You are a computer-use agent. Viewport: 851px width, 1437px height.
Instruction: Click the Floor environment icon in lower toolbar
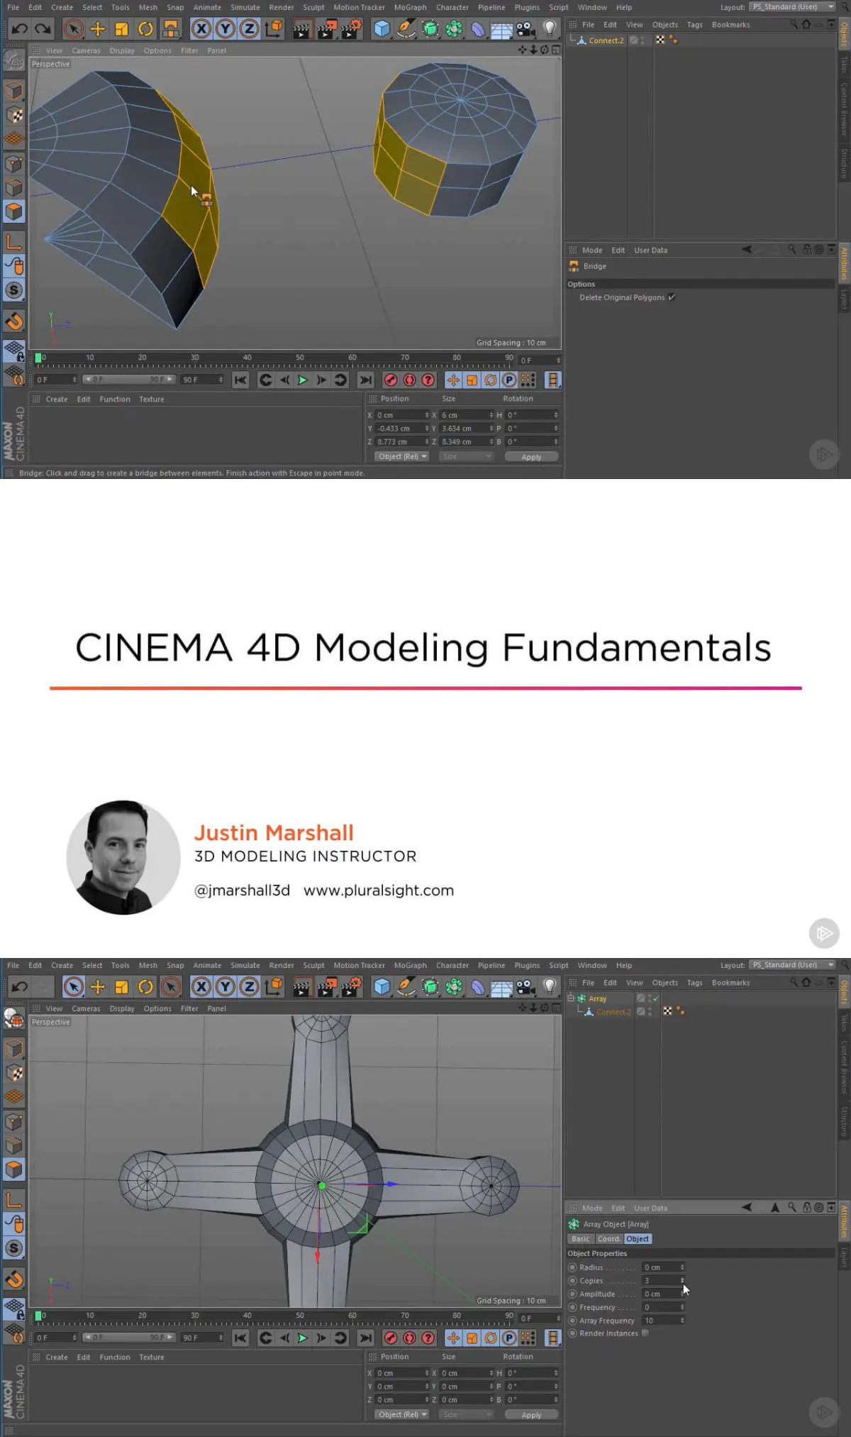click(x=501, y=986)
